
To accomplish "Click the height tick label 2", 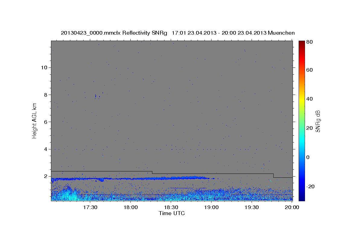I will pos(46,176).
